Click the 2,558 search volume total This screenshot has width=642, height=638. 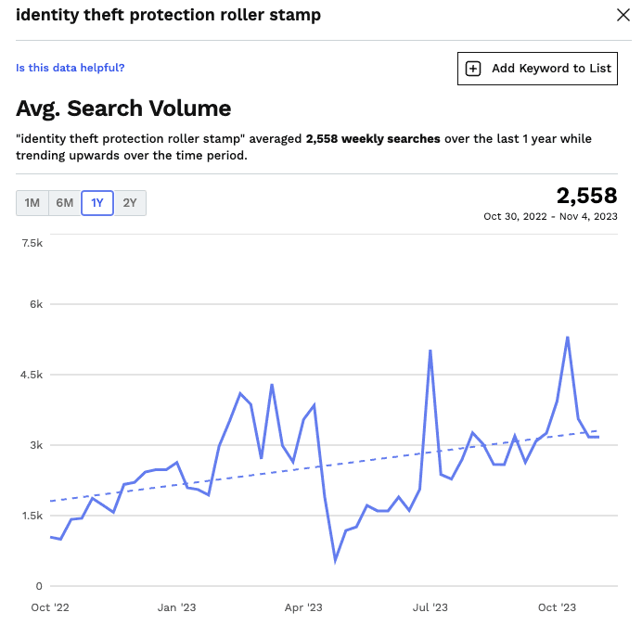coord(586,196)
